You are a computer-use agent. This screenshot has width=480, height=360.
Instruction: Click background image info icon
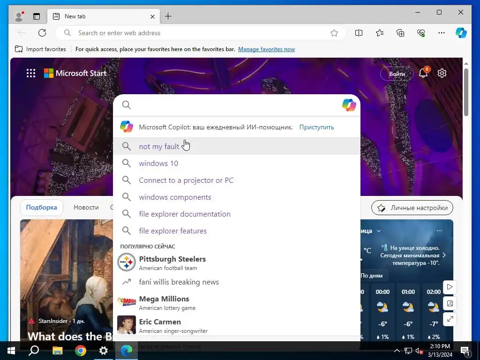tap(450, 303)
